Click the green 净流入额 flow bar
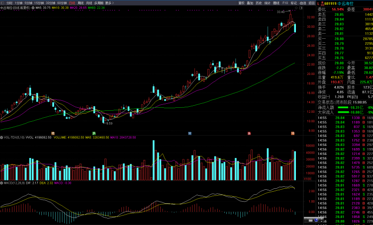The height and width of the screenshot is (225, 373). [344, 107]
